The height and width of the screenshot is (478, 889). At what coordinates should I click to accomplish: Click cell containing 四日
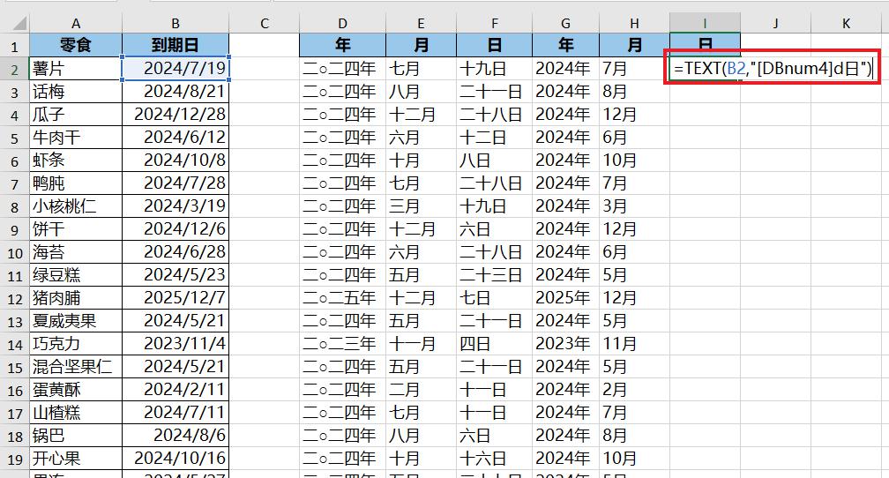(x=494, y=344)
